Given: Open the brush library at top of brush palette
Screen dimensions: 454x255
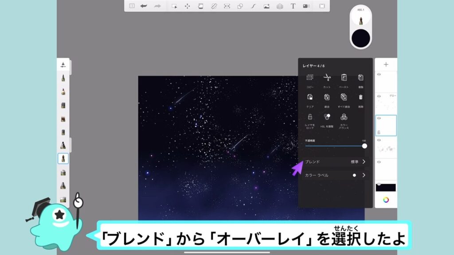Looking at the screenshot, I should point(63,65).
